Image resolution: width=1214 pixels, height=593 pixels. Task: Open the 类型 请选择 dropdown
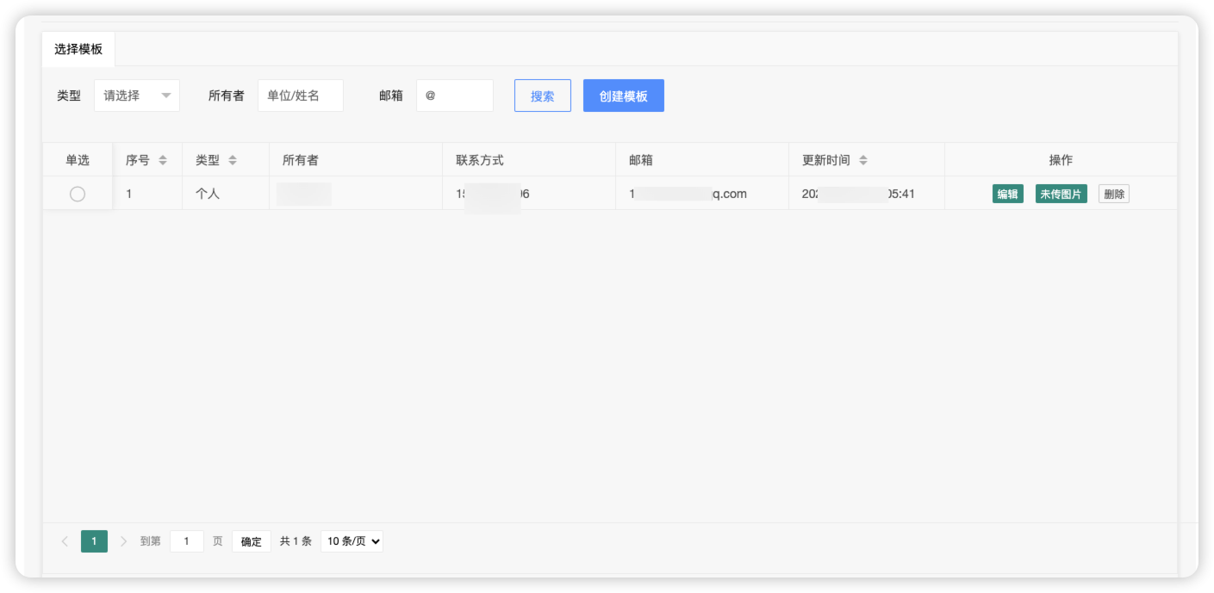click(137, 96)
